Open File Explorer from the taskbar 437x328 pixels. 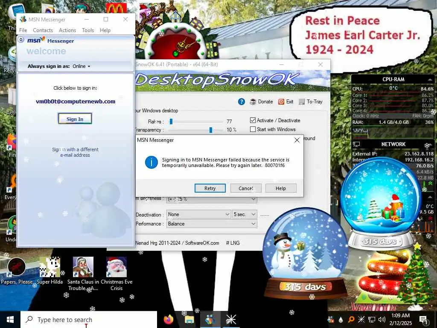(x=189, y=319)
